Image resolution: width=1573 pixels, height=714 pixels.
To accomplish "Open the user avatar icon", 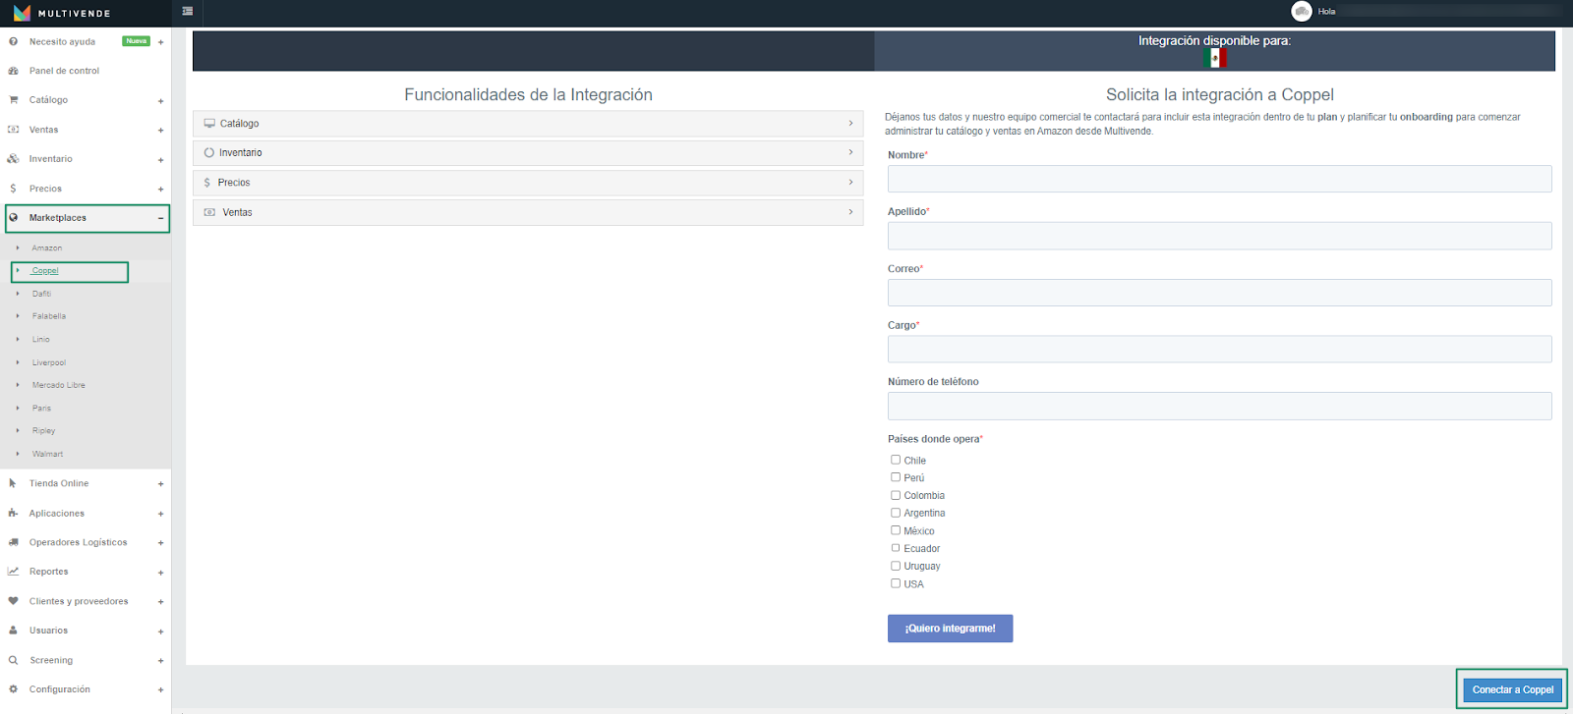I will tap(1302, 11).
